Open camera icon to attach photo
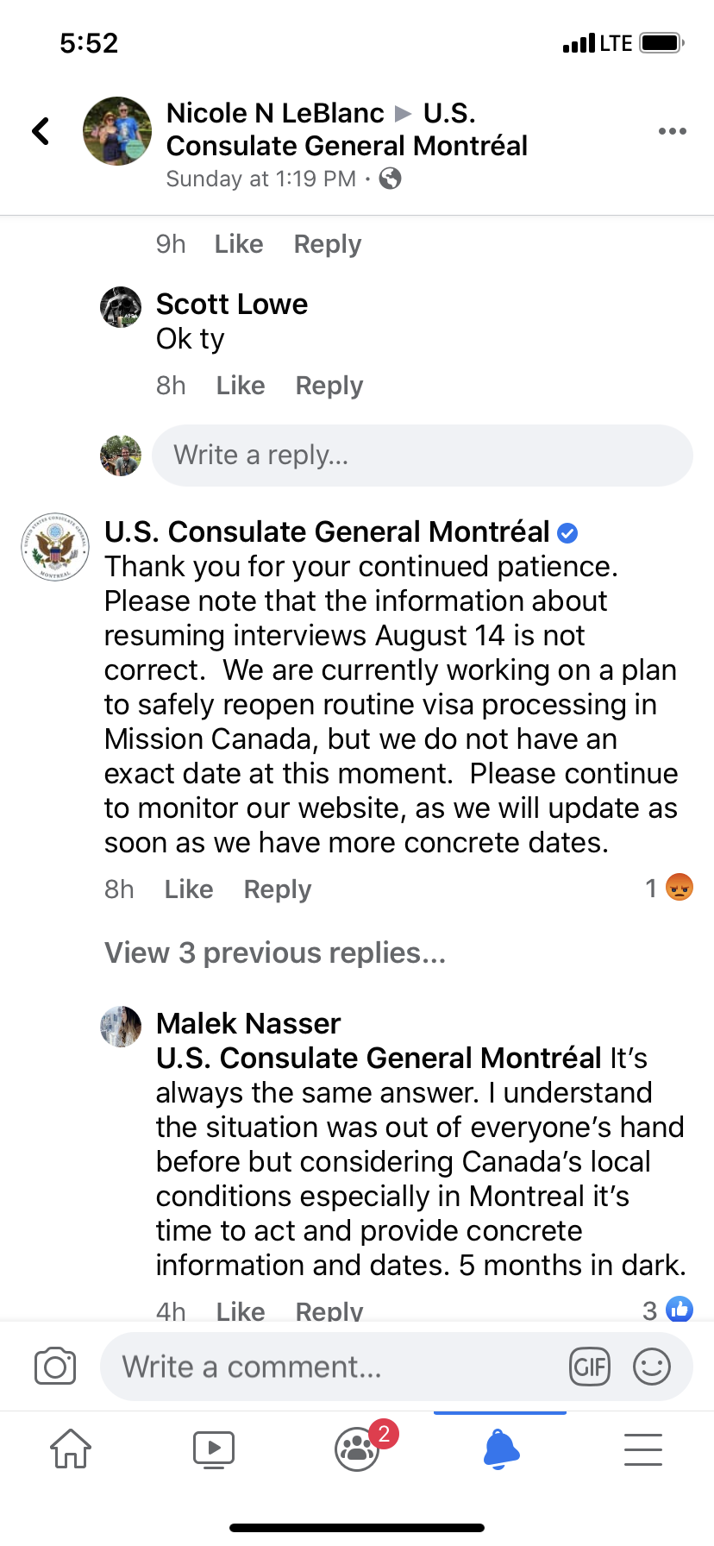 point(55,1367)
